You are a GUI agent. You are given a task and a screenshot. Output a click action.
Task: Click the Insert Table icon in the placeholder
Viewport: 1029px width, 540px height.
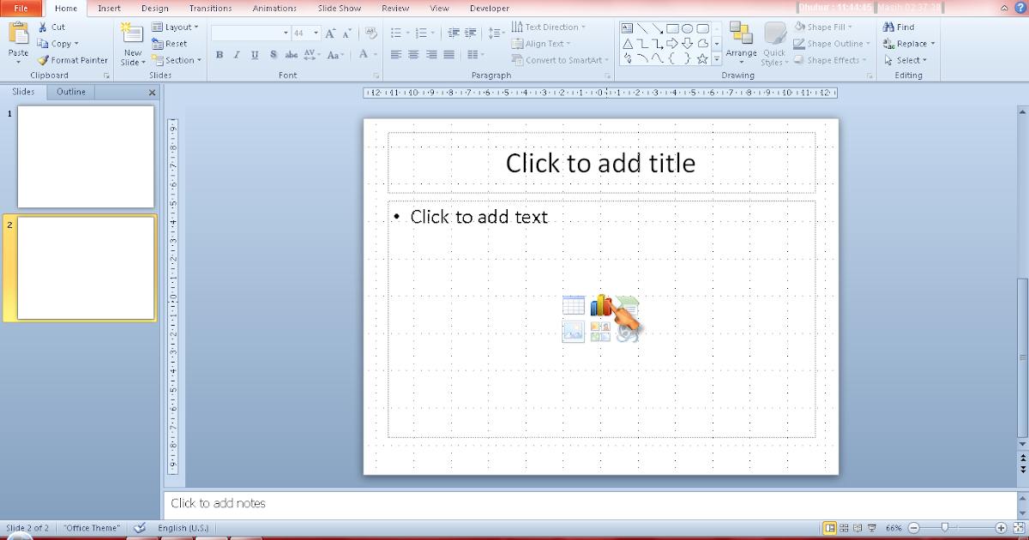pos(575,304)
